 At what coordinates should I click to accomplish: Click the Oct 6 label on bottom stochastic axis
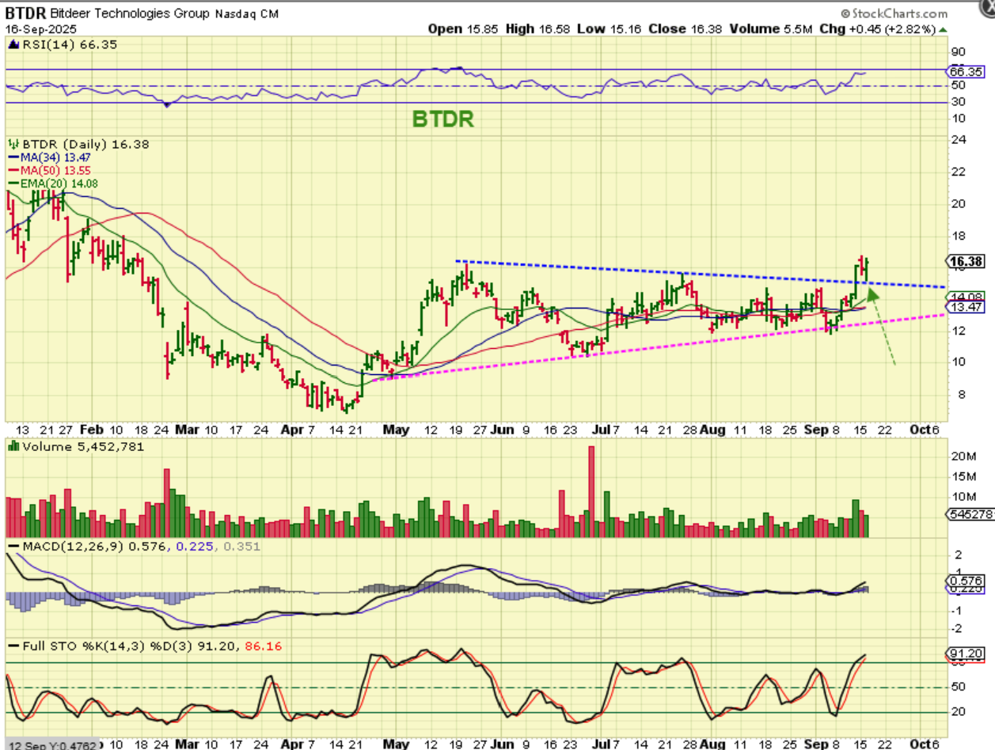[923, 744]
